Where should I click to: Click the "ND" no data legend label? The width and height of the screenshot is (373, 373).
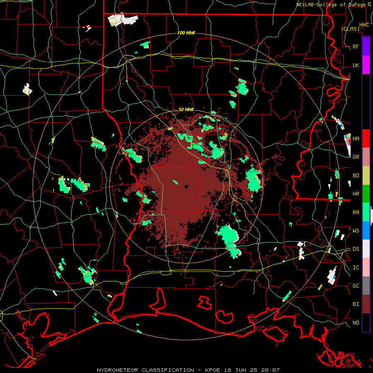tap(356, 323)
